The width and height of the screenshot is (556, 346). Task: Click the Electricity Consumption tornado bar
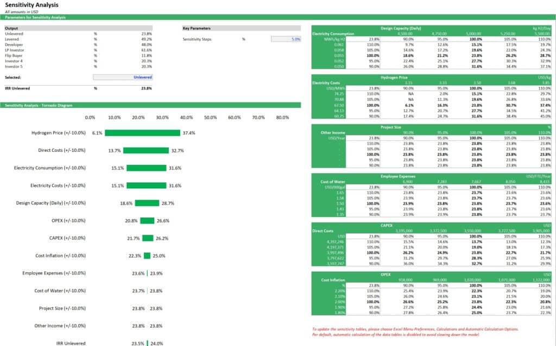[x=147, y=168]
